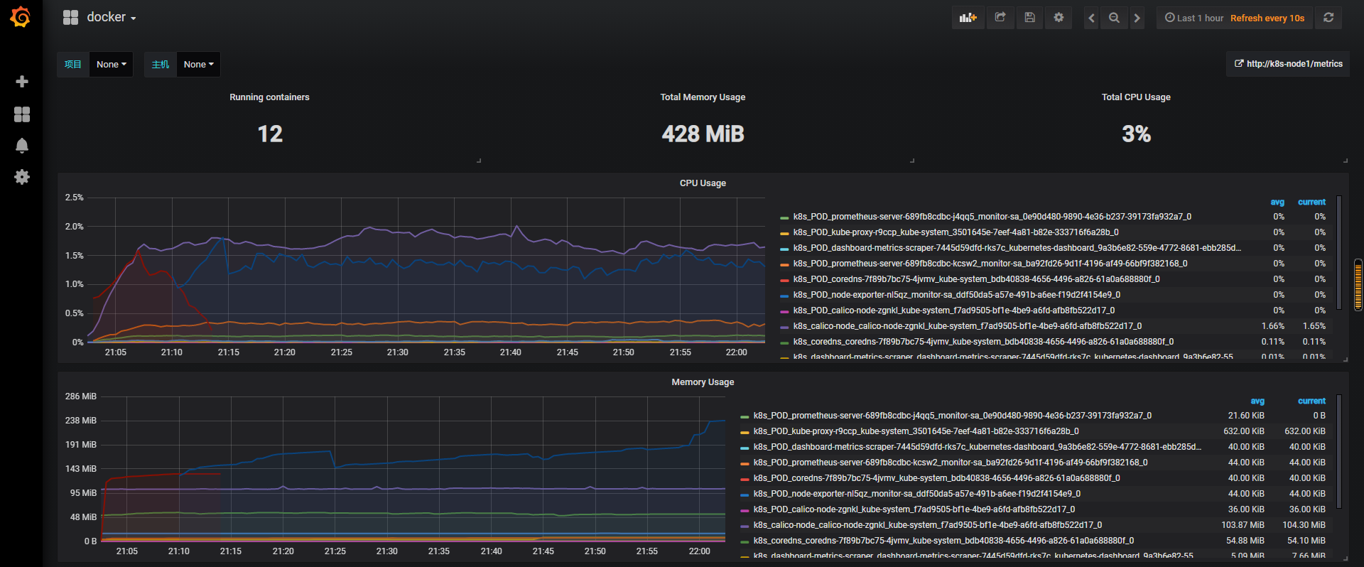Sort Memory Usage legend by current column
This screenshot has height=567, width=1364.
tap(1311, 401)
